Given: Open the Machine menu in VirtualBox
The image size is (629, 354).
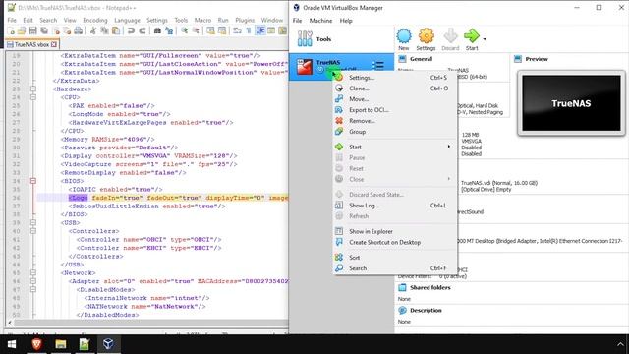Looking at the screenshot, I should [x=320, y=21].
